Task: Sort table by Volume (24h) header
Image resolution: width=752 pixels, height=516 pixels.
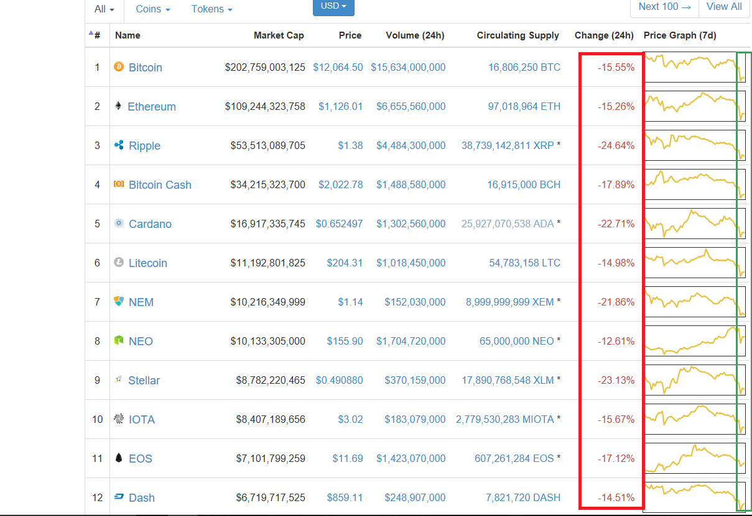Action: pos(415,35)
